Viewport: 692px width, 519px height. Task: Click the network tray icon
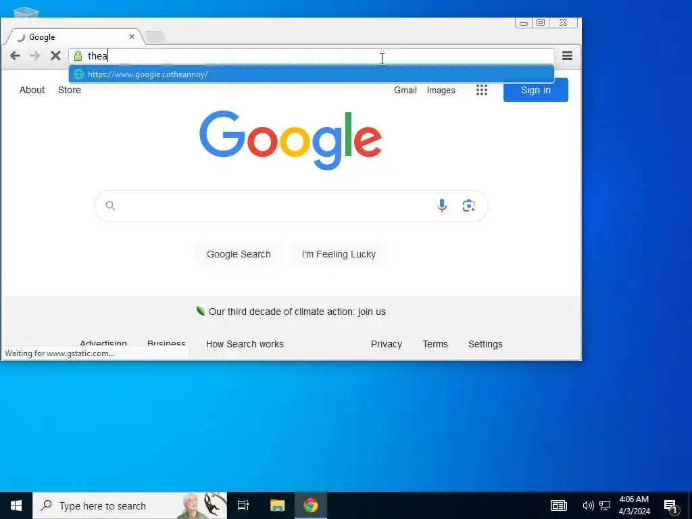click(605, 505)
